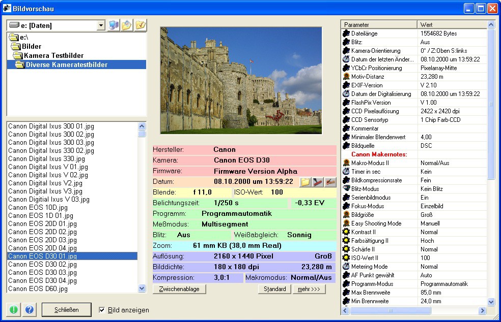Click the folder with checkmark icon
Viewport: 501px width, 322px height.
tap(140, 25)
